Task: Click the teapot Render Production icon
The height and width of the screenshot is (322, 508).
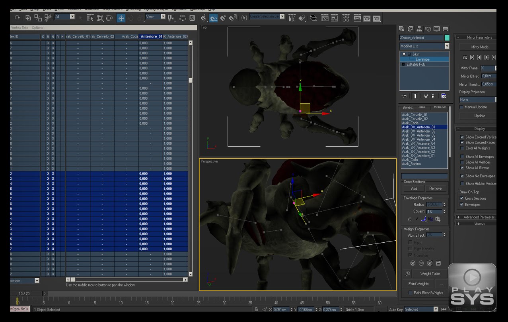Action: pos(377,18)
